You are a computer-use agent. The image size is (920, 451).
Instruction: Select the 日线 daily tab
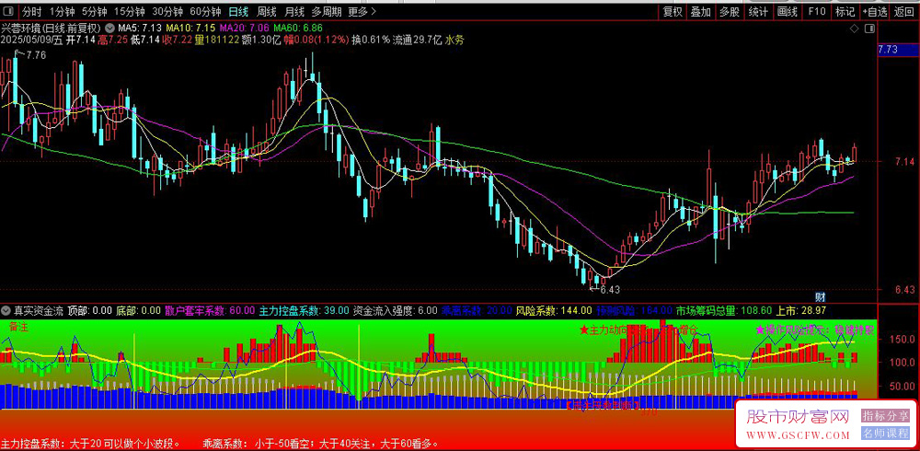238,11
